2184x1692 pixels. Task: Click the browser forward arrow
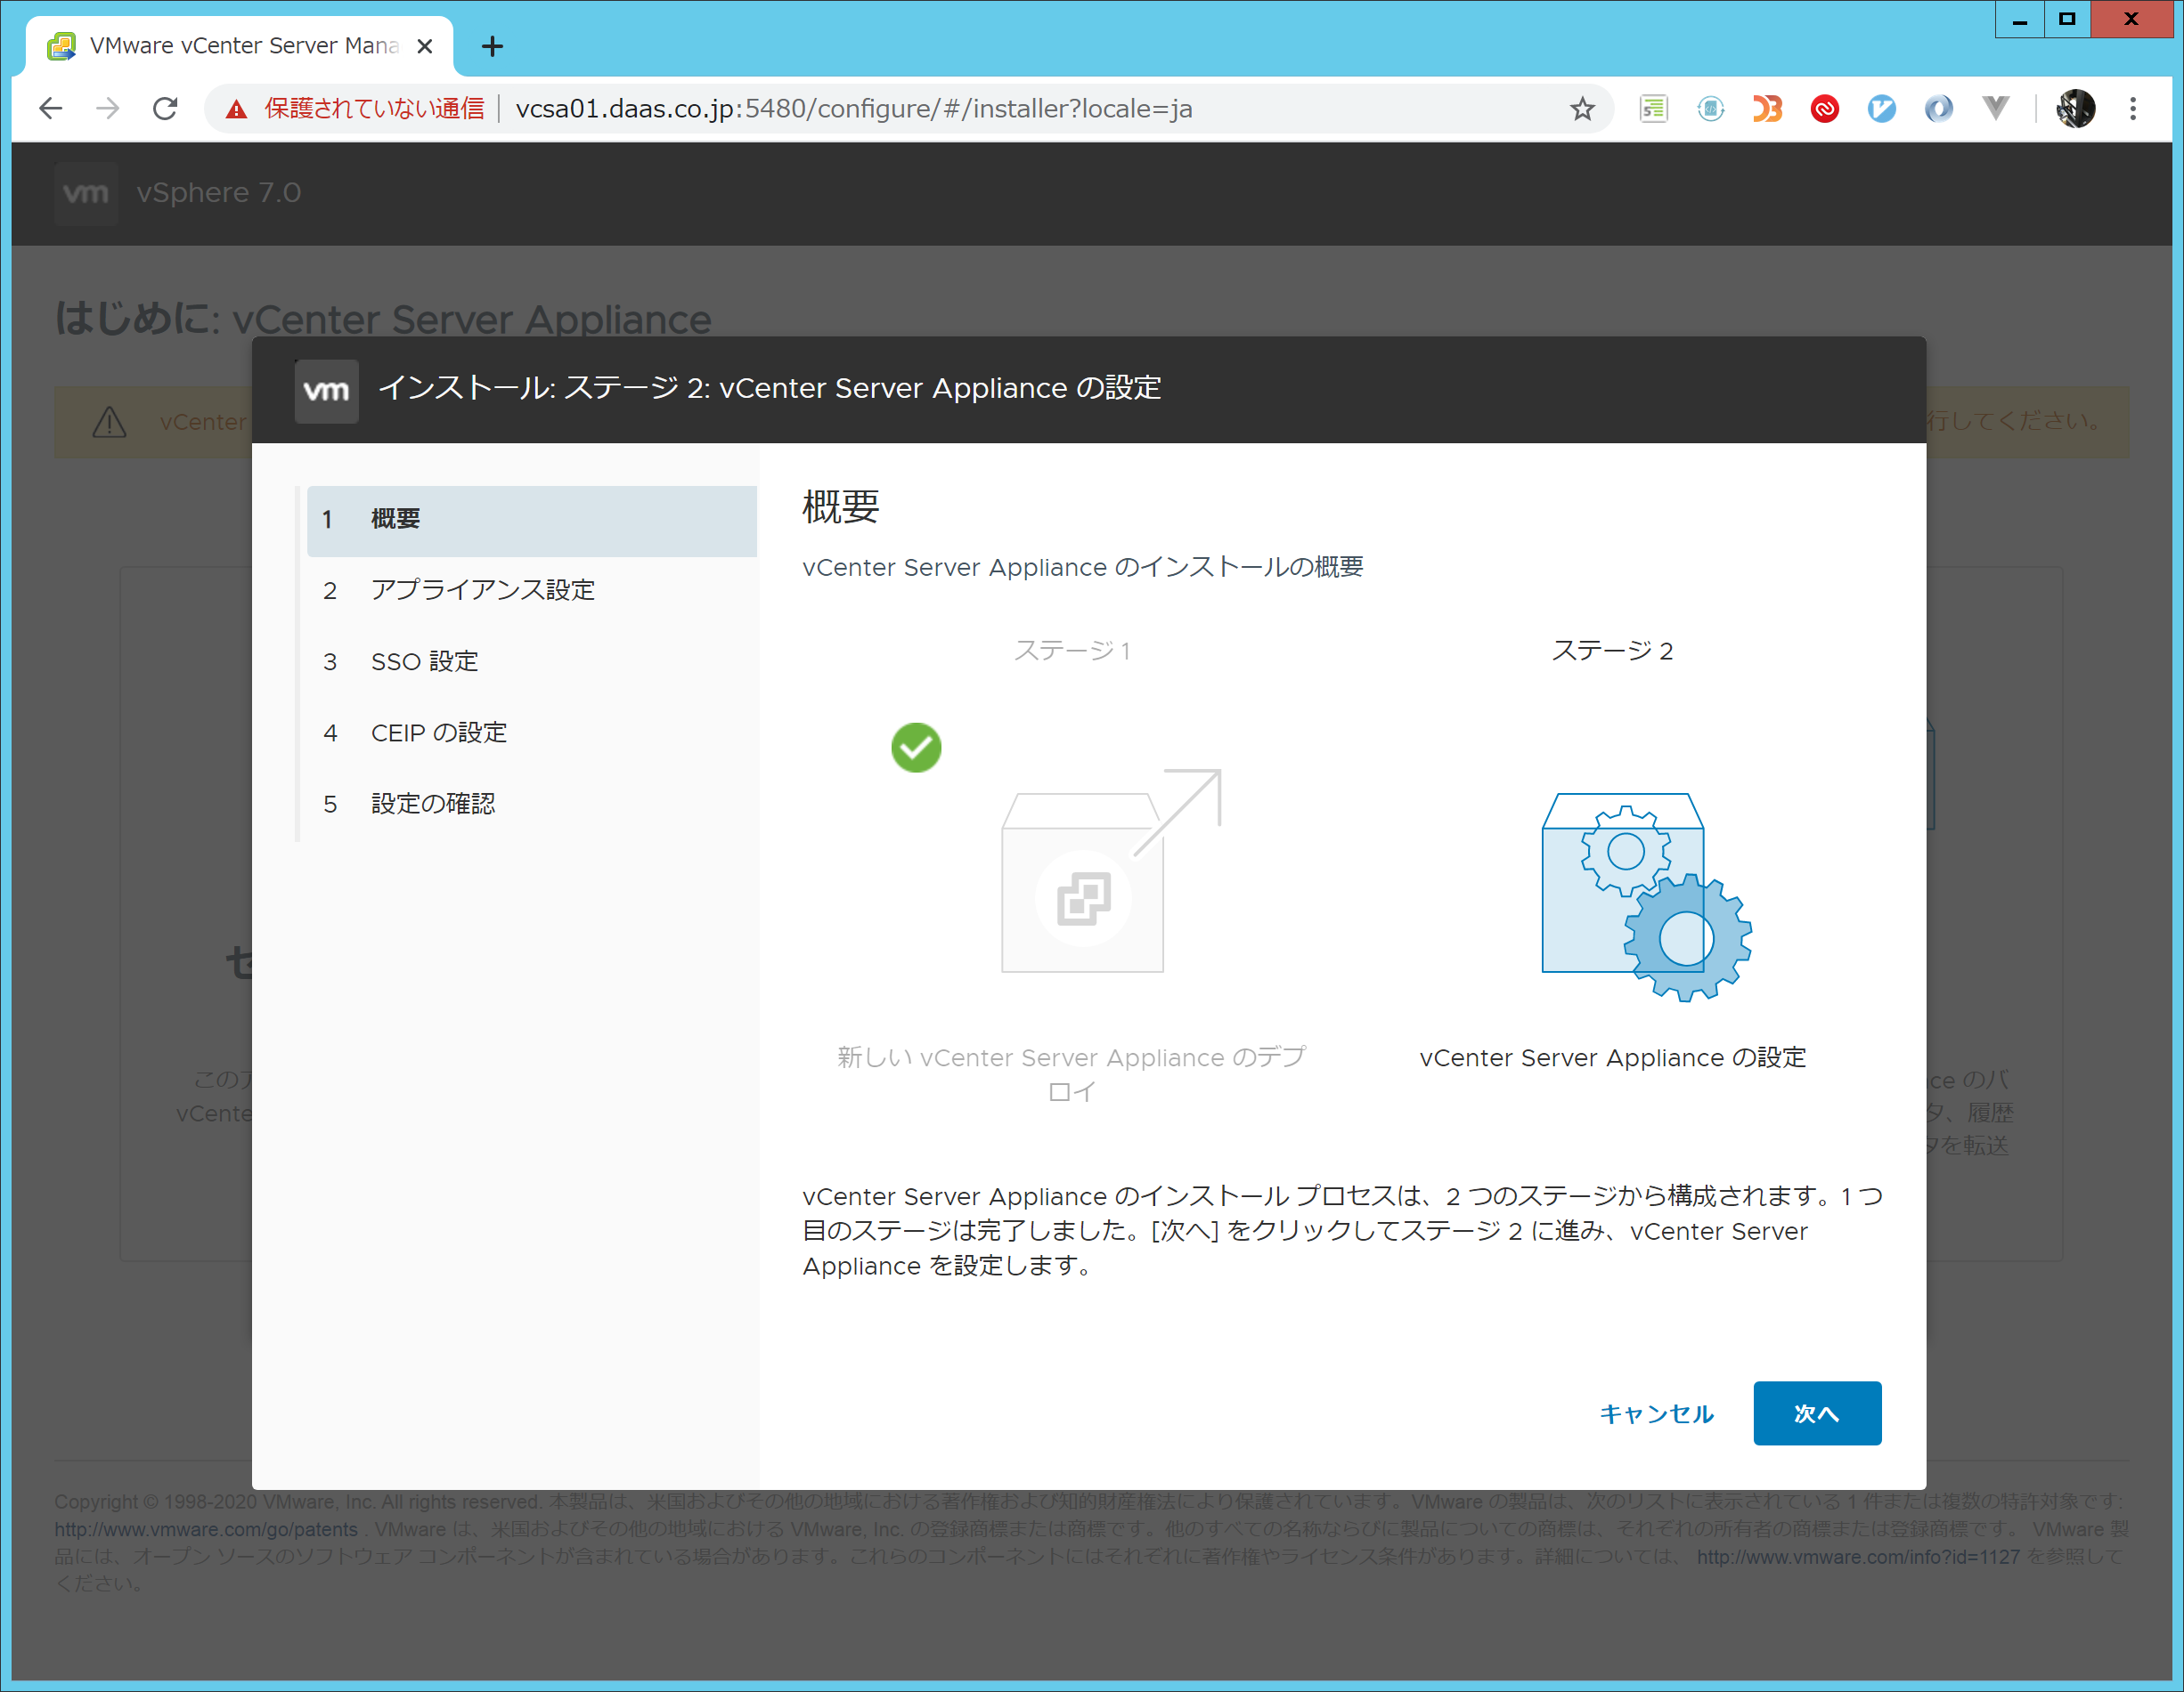[x=107, y=108]
